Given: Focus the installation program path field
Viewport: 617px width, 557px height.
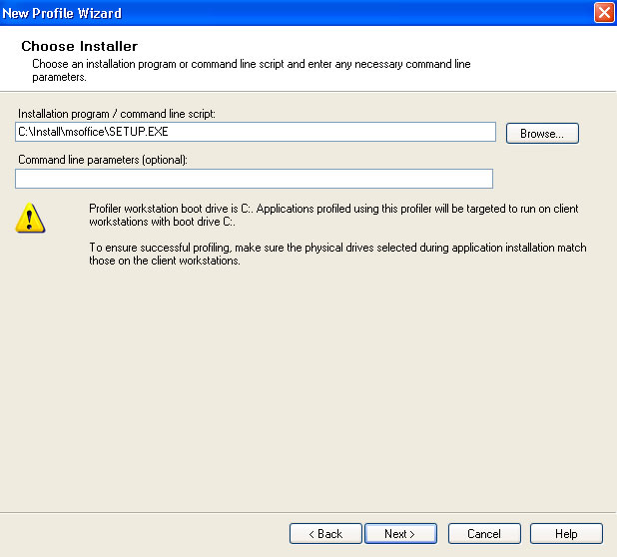Looking at the screenshot, I should [256, 132].
